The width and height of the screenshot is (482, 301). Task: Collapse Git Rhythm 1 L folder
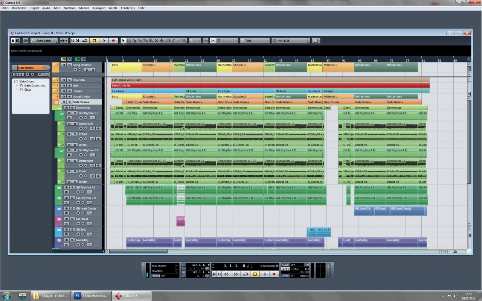coord(61,113)
